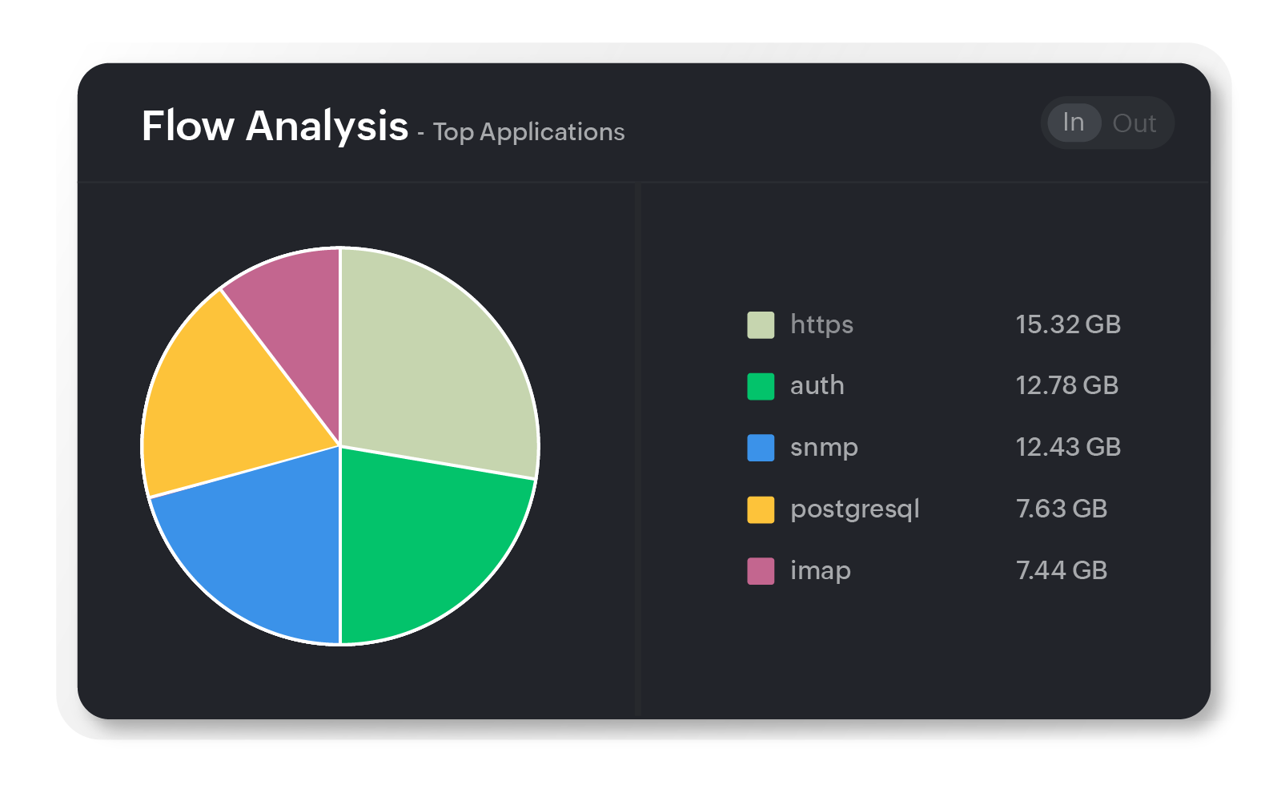1281x801 pixels.
Task: Click the 15.32 GB https value
Action: (x=1068, y=324)
